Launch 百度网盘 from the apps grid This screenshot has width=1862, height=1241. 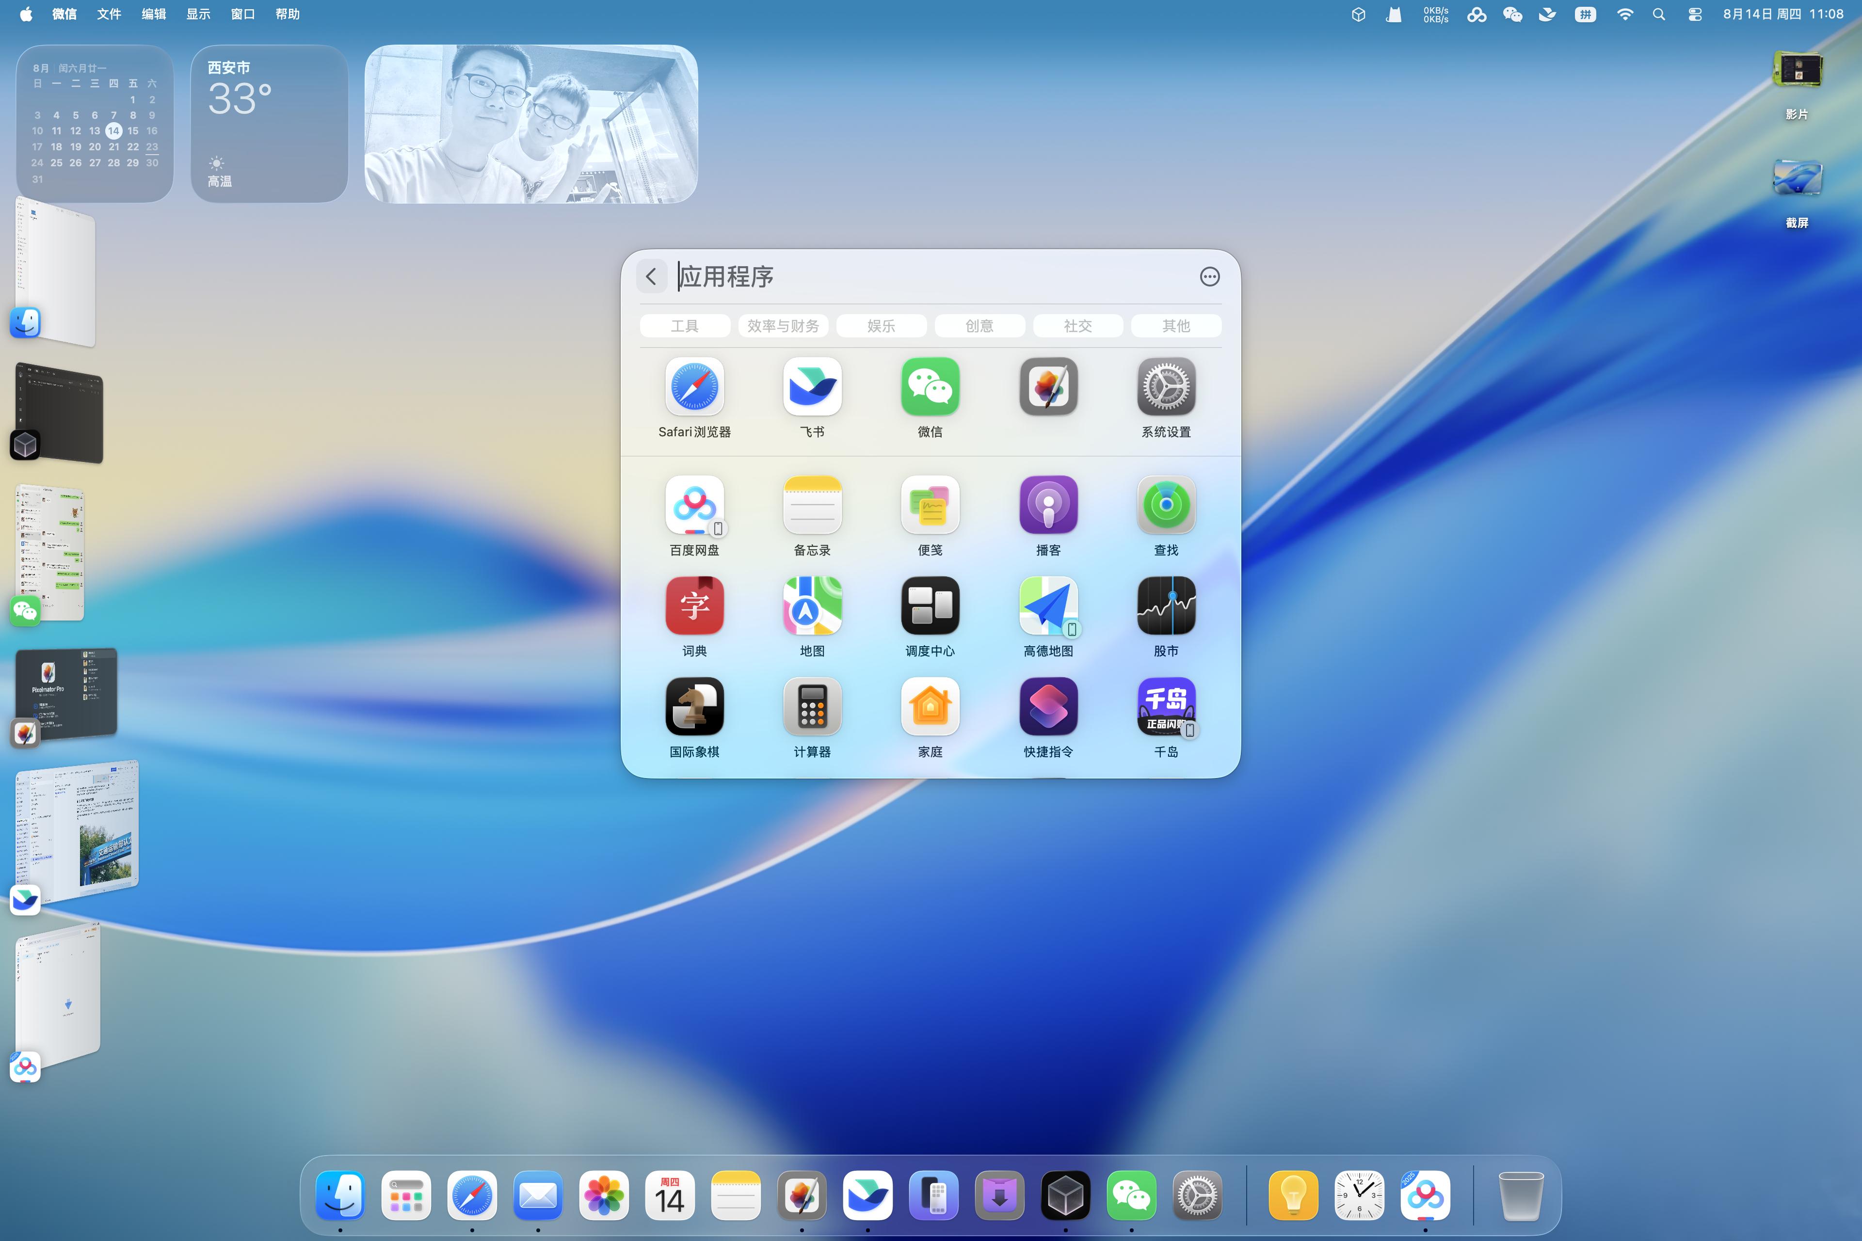point(694,505)
